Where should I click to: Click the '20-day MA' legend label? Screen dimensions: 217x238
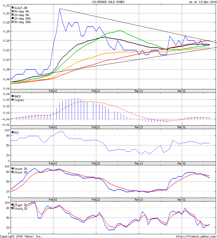[x=21, y=15]
